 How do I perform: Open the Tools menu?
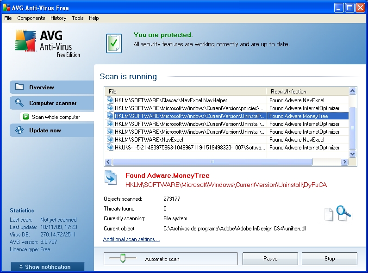coord(78,18)
